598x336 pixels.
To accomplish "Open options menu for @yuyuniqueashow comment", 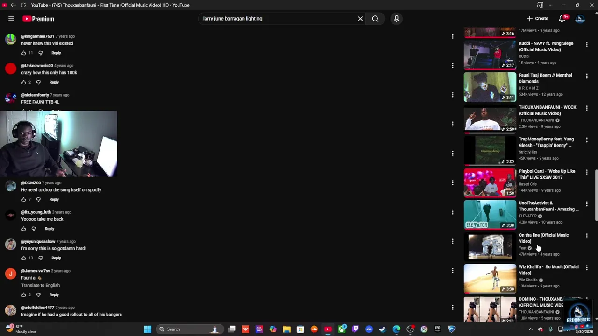I will click(x=452, y=241).
